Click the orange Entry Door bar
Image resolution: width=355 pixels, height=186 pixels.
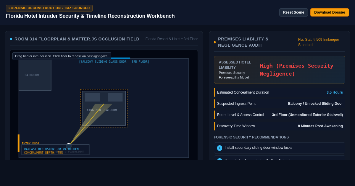[18, 143]
